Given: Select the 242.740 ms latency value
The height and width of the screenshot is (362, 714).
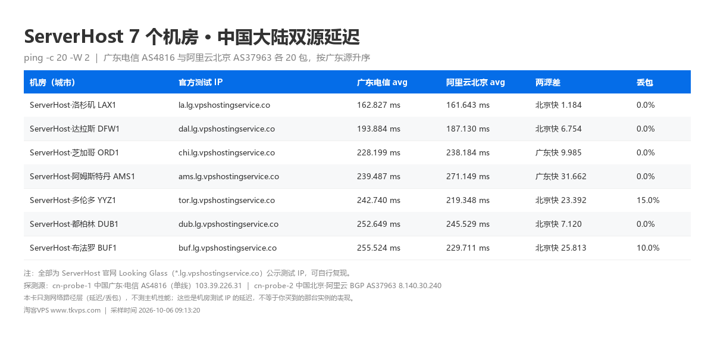Looking at the screenshot, I should pos(378,200).
